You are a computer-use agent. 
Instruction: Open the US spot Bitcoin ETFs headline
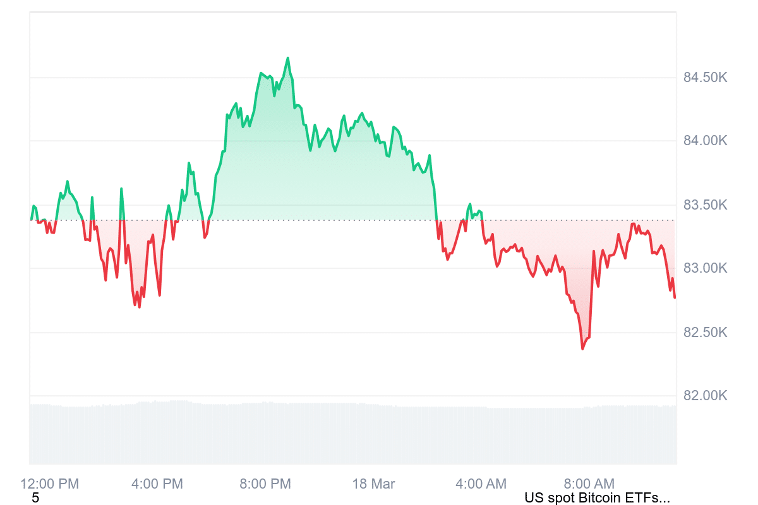coord(597,498)
